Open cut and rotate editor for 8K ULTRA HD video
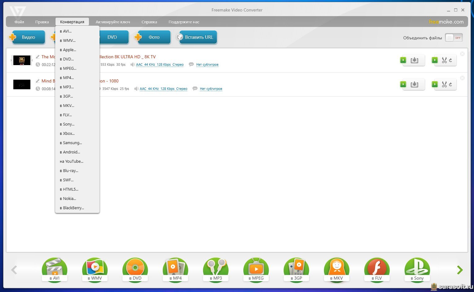The image size is (474, 292). pyautogui.click(x=444, y=60)
